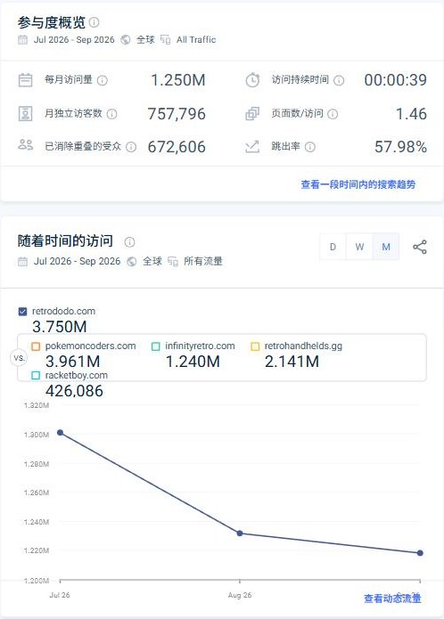Click the 00:00:39 visit duration value
Image resolution: width=444 pixels, height=619 pixels.
tap(396, 80)
